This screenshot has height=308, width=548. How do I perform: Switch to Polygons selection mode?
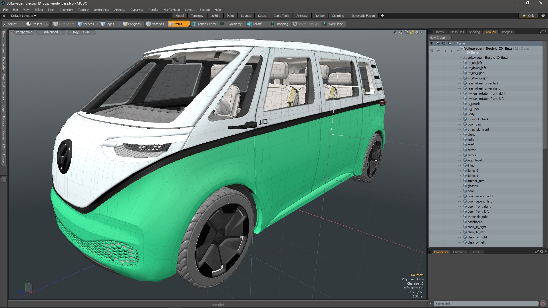132,24
